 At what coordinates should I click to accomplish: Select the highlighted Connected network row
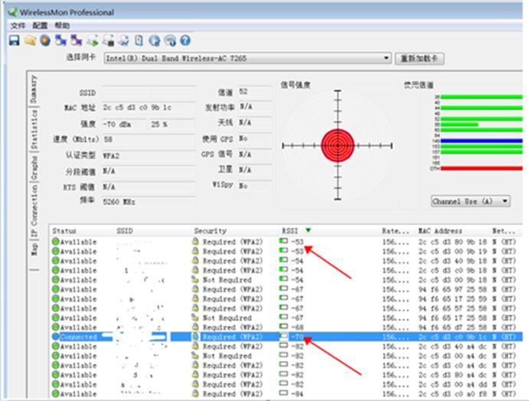(286, 337)
